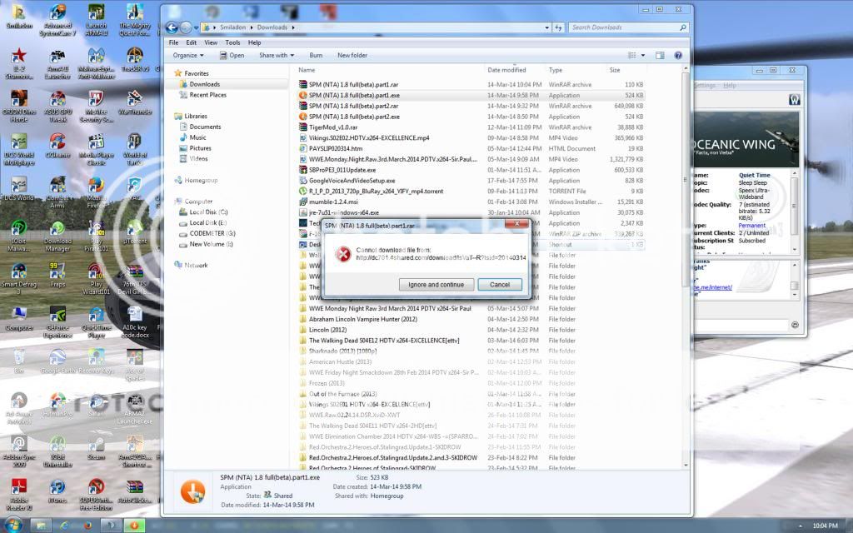
Task: Select TrackIR v5 desktop icon
Action: coord(135,59)
